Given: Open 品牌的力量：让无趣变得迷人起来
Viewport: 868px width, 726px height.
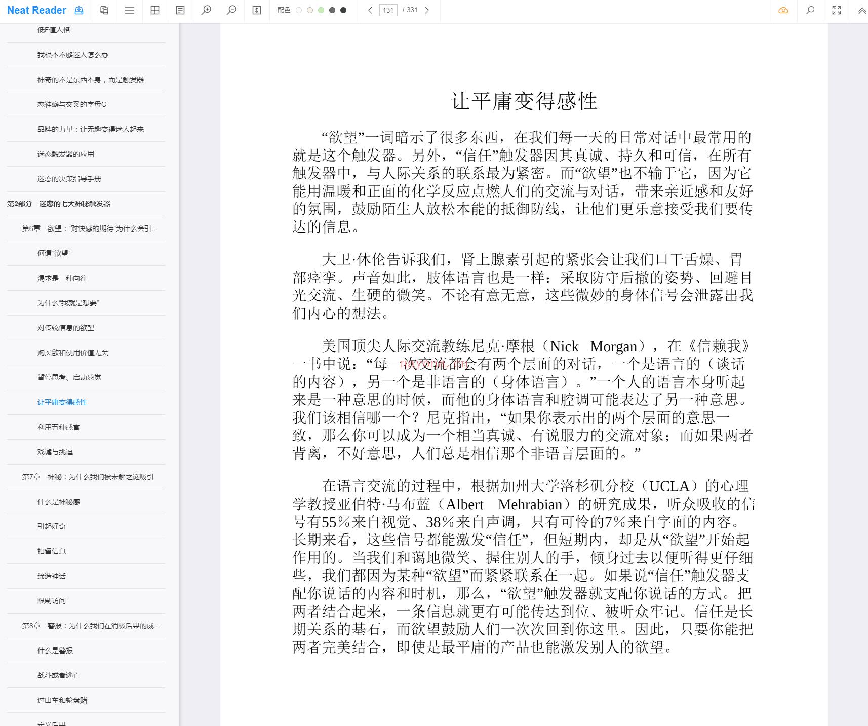Looking at the screenshot, I should coord(90,129).
